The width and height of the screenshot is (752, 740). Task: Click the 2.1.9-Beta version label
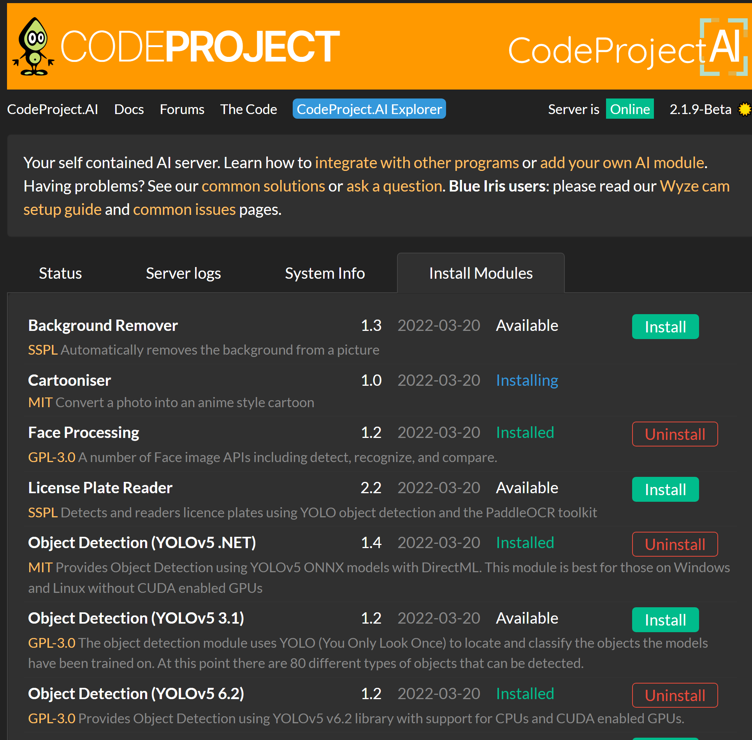tap(700, 109)
